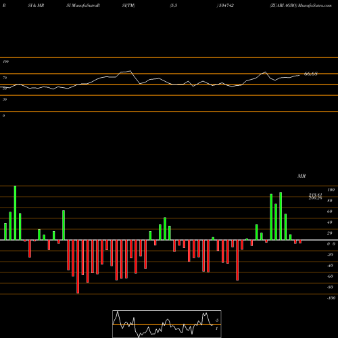Click the MR axis label -100 on right

331,298
